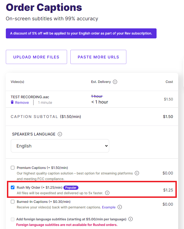
Task: Uncheck the Rush My Order checkbox
Action: [x=13, y=187]
